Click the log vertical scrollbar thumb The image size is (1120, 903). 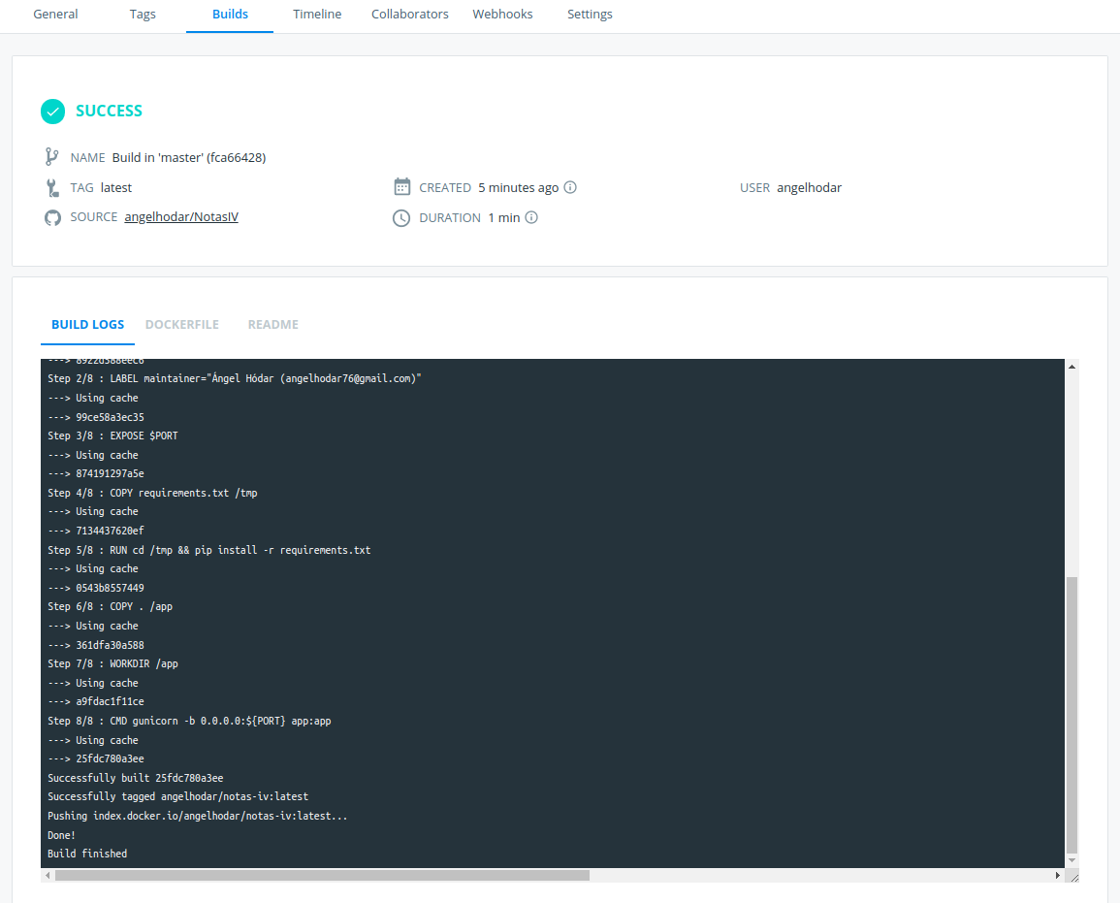coord(1072,715)
